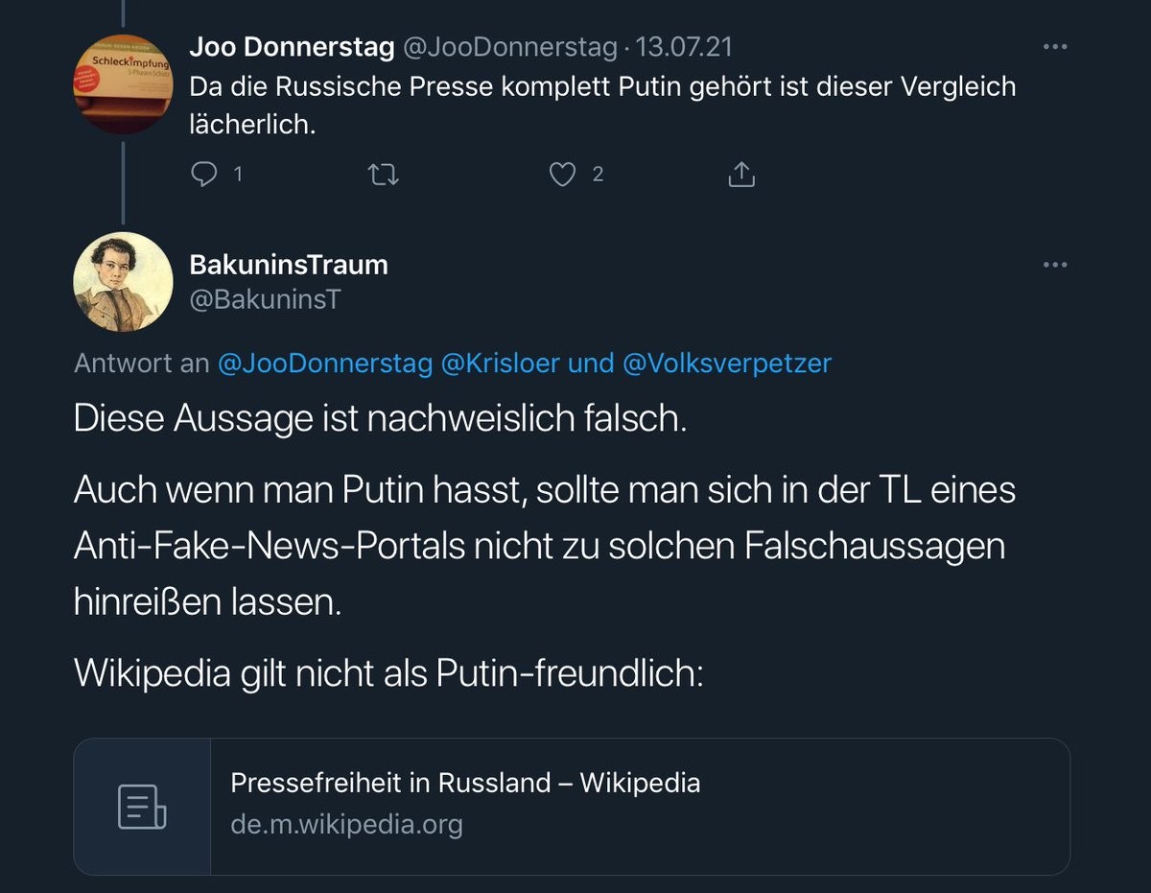Open the 13.07.21 tweet timestamp

tap(685, 46)
